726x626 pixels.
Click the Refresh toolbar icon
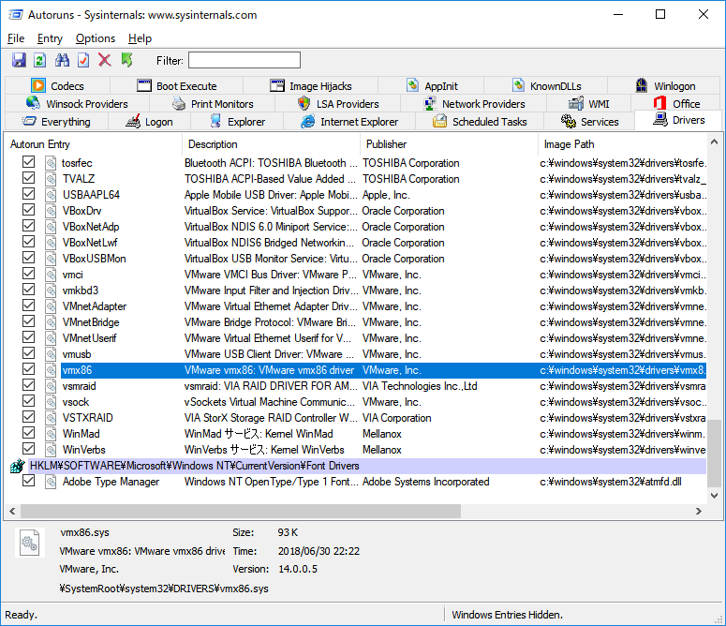pyautogui.click(x=40, y=60)
